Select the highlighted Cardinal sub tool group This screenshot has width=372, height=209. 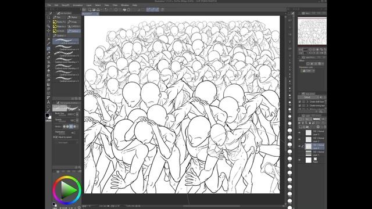[74, 31]
